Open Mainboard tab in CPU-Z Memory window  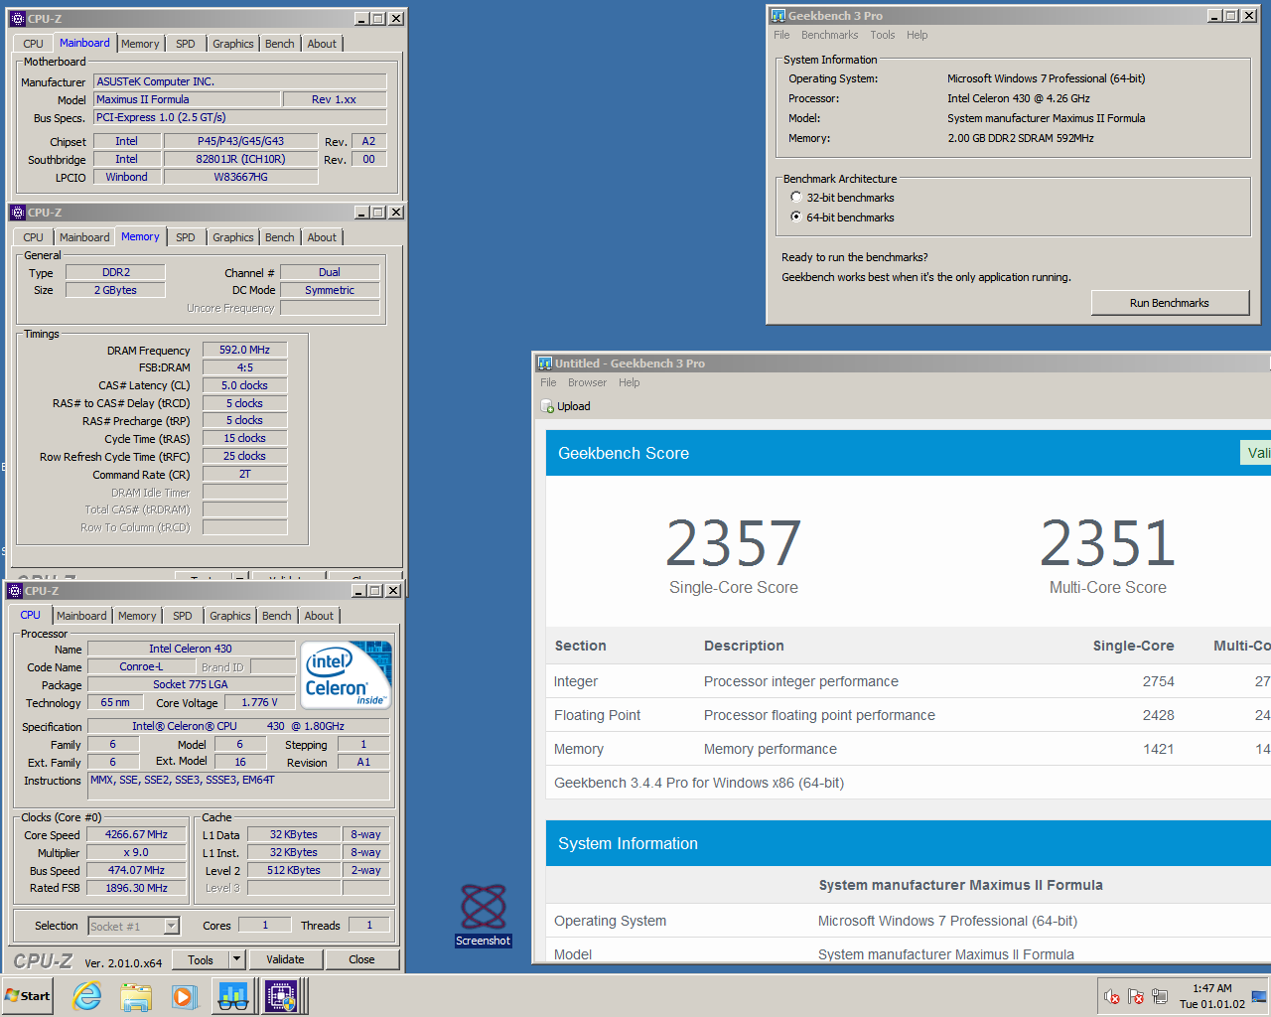(x=84, y=237)
